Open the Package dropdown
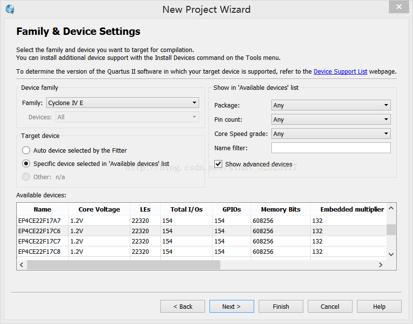The image size is (413, 324). coord(331,105)
